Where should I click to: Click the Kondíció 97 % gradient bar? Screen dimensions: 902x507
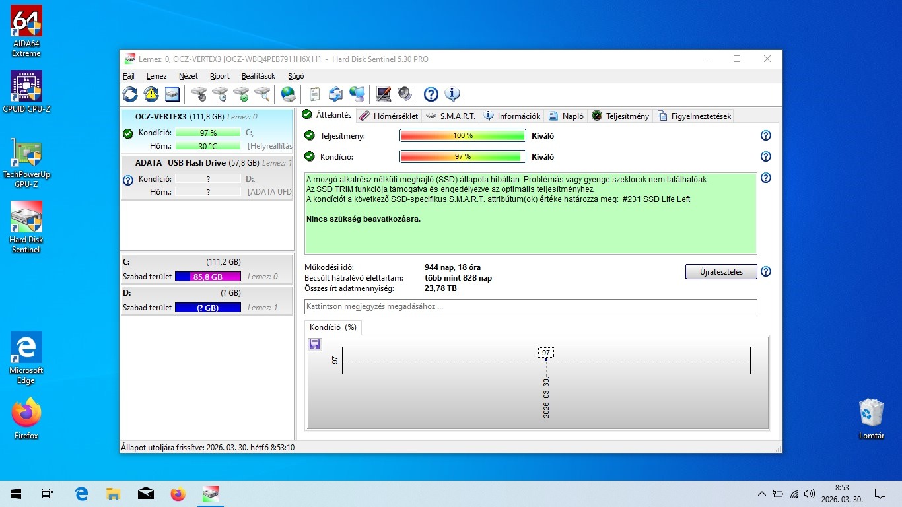point(463,156)
